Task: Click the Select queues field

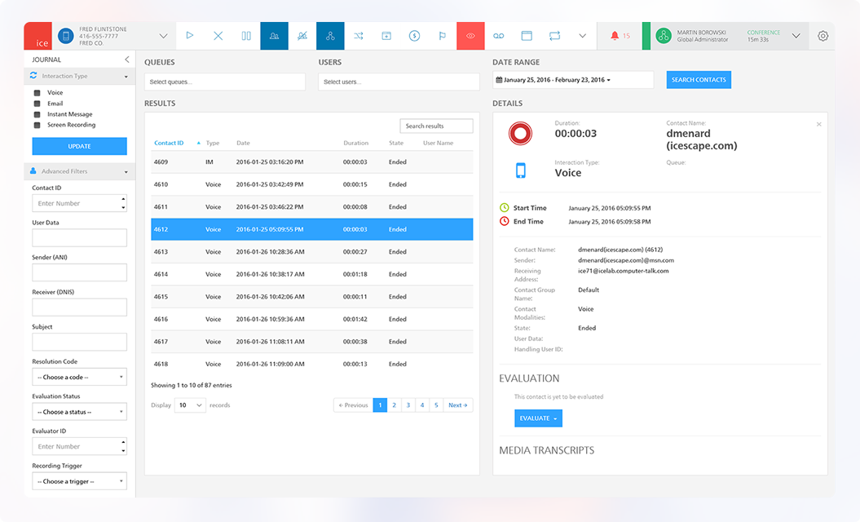Action: 225,82
